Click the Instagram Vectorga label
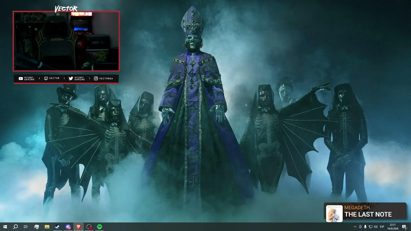 point(103,79)
